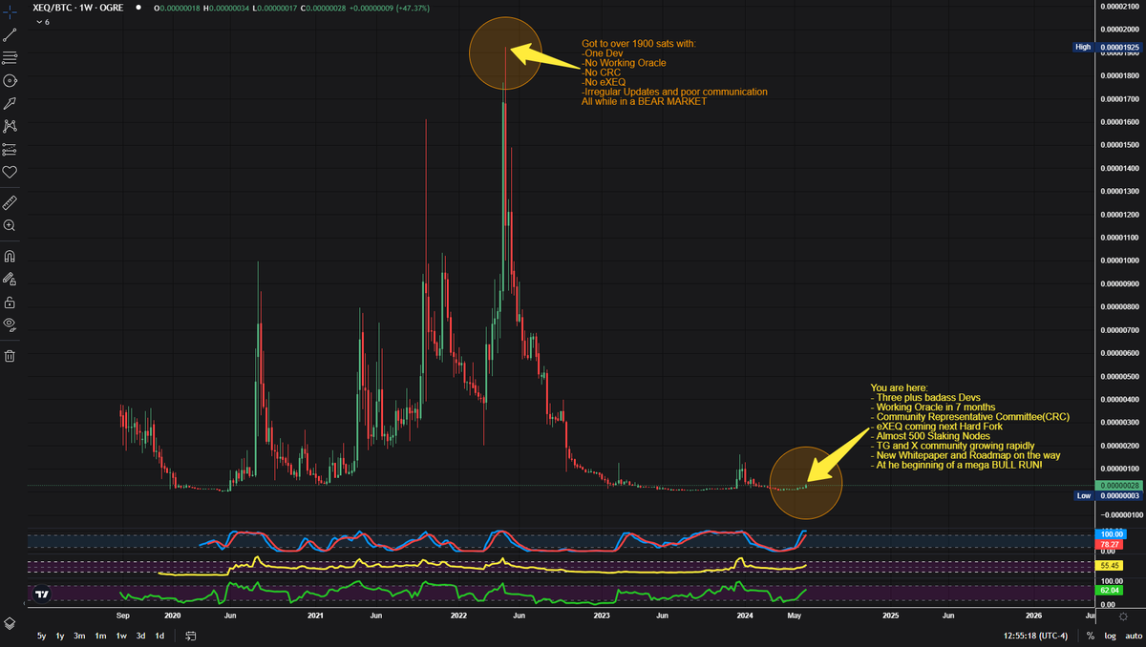Open the prediction and measurement tools
The height and width of the screenshot is (647, 1146).
click(10, 150)
